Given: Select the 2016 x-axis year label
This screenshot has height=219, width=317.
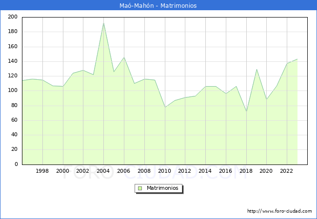Looking at the screenshot, I should [x=225, y=171].
